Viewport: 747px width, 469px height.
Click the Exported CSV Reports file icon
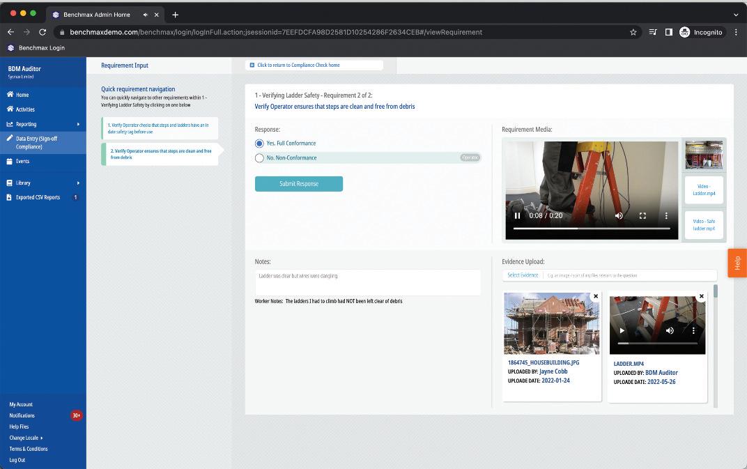[x=10, y=197]
